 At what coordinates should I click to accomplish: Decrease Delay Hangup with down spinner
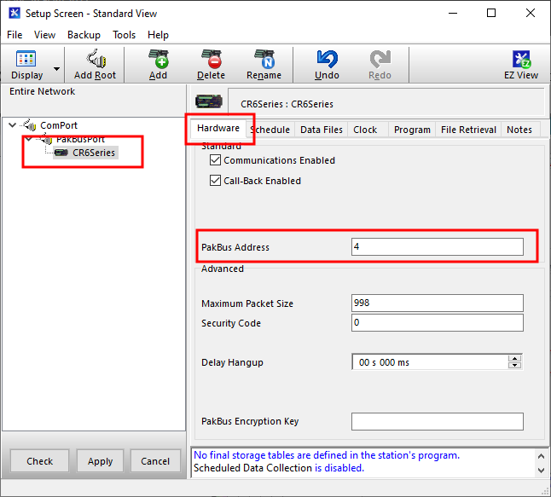tap(515, 365)
